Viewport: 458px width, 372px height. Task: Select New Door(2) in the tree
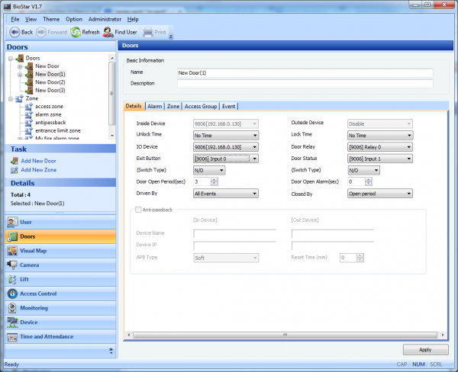(x=50, y=82)
